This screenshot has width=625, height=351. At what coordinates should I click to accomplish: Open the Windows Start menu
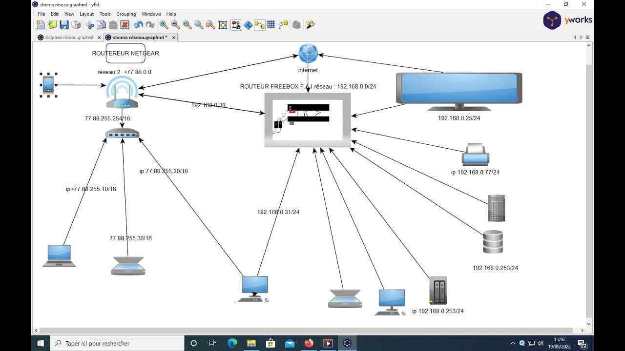tap(41, 343)
